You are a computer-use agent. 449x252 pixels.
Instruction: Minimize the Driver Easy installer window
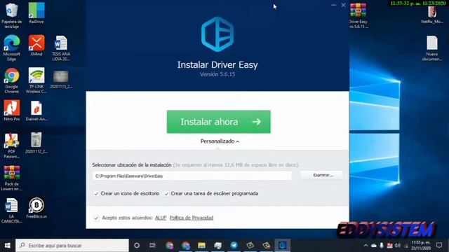pos(333,5)
